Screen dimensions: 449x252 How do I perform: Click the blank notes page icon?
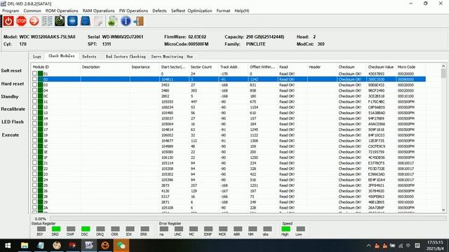point(98,21)
